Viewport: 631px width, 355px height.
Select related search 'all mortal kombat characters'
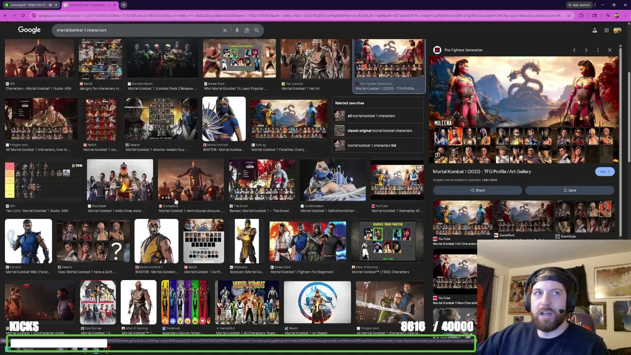click(378, 116)
